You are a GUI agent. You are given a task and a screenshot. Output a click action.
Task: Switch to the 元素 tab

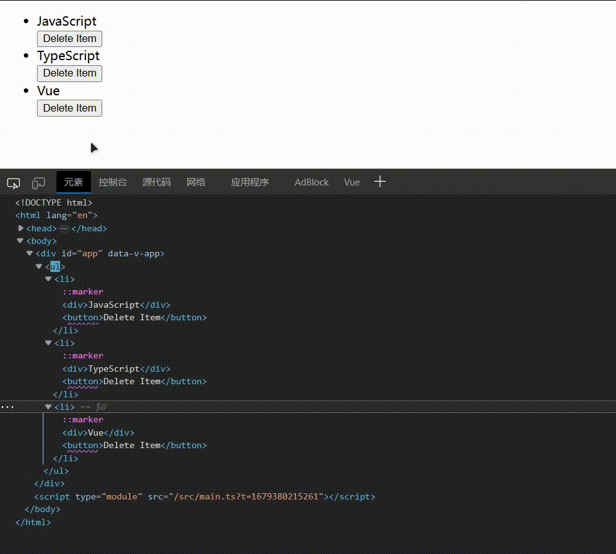[x=73, y=182]
